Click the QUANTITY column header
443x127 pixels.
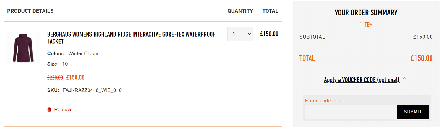coord(240,11)
